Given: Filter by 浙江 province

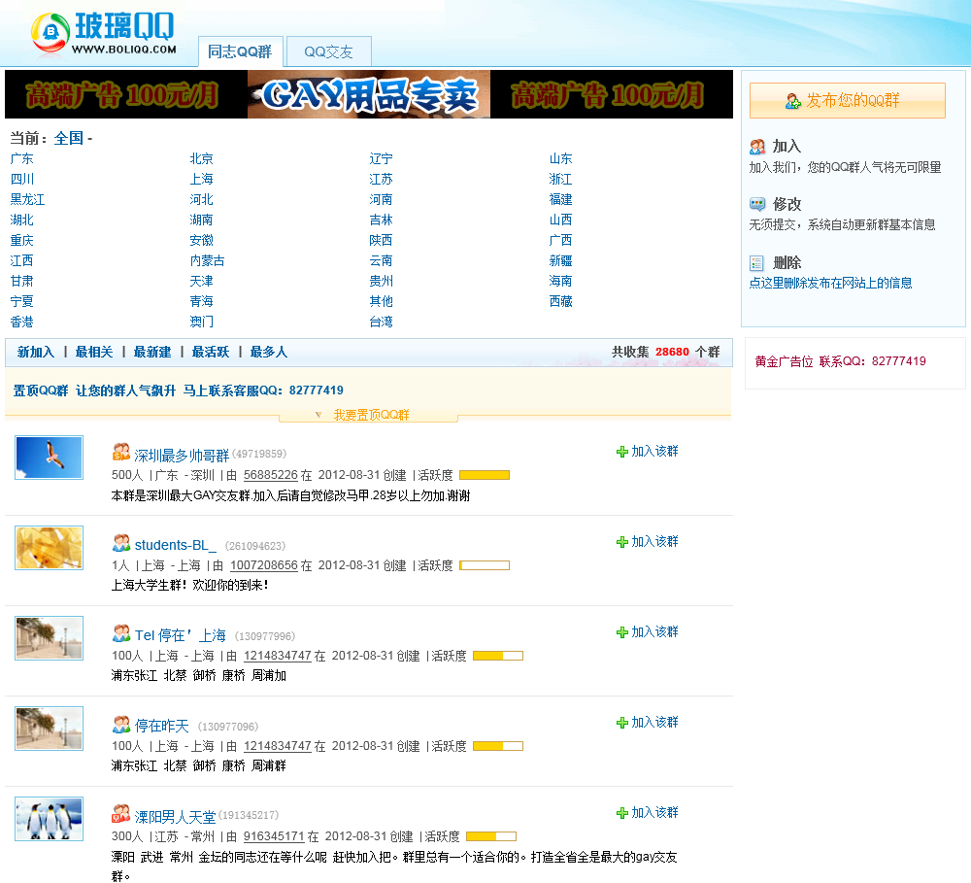Looking at the screenshot, I should click(x=560, y=179).
